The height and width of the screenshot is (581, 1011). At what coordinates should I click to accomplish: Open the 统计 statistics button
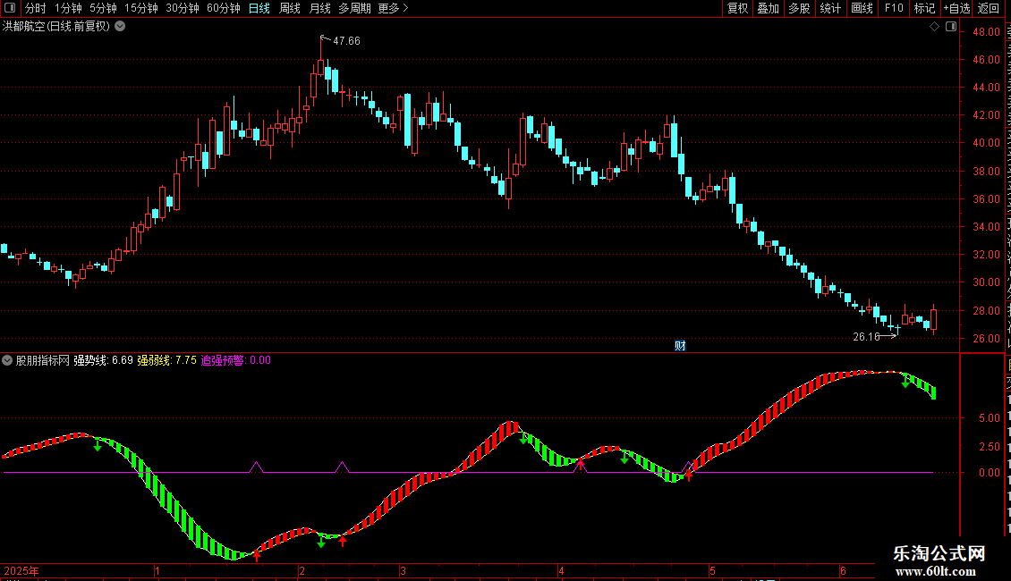click(829, 8)
